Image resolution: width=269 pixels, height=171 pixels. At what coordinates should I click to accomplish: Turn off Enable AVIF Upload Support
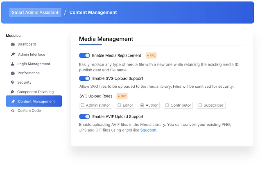(84, 116)
